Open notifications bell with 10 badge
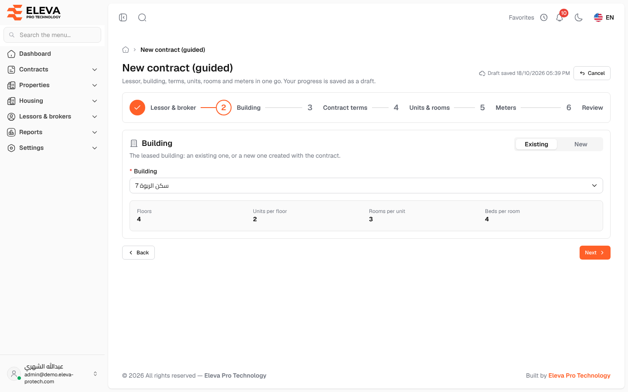 [560, 17]
